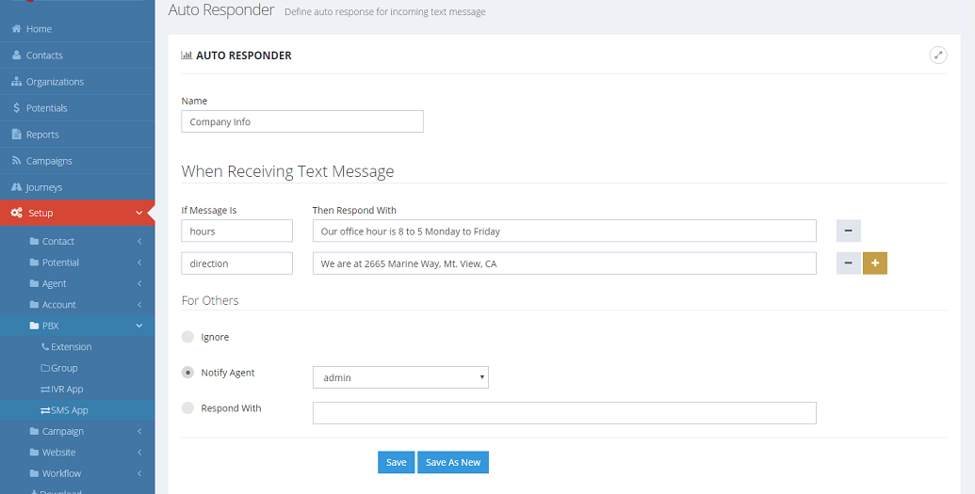
Task: Open IVR App under PBX
Action: tap(67, 390)
